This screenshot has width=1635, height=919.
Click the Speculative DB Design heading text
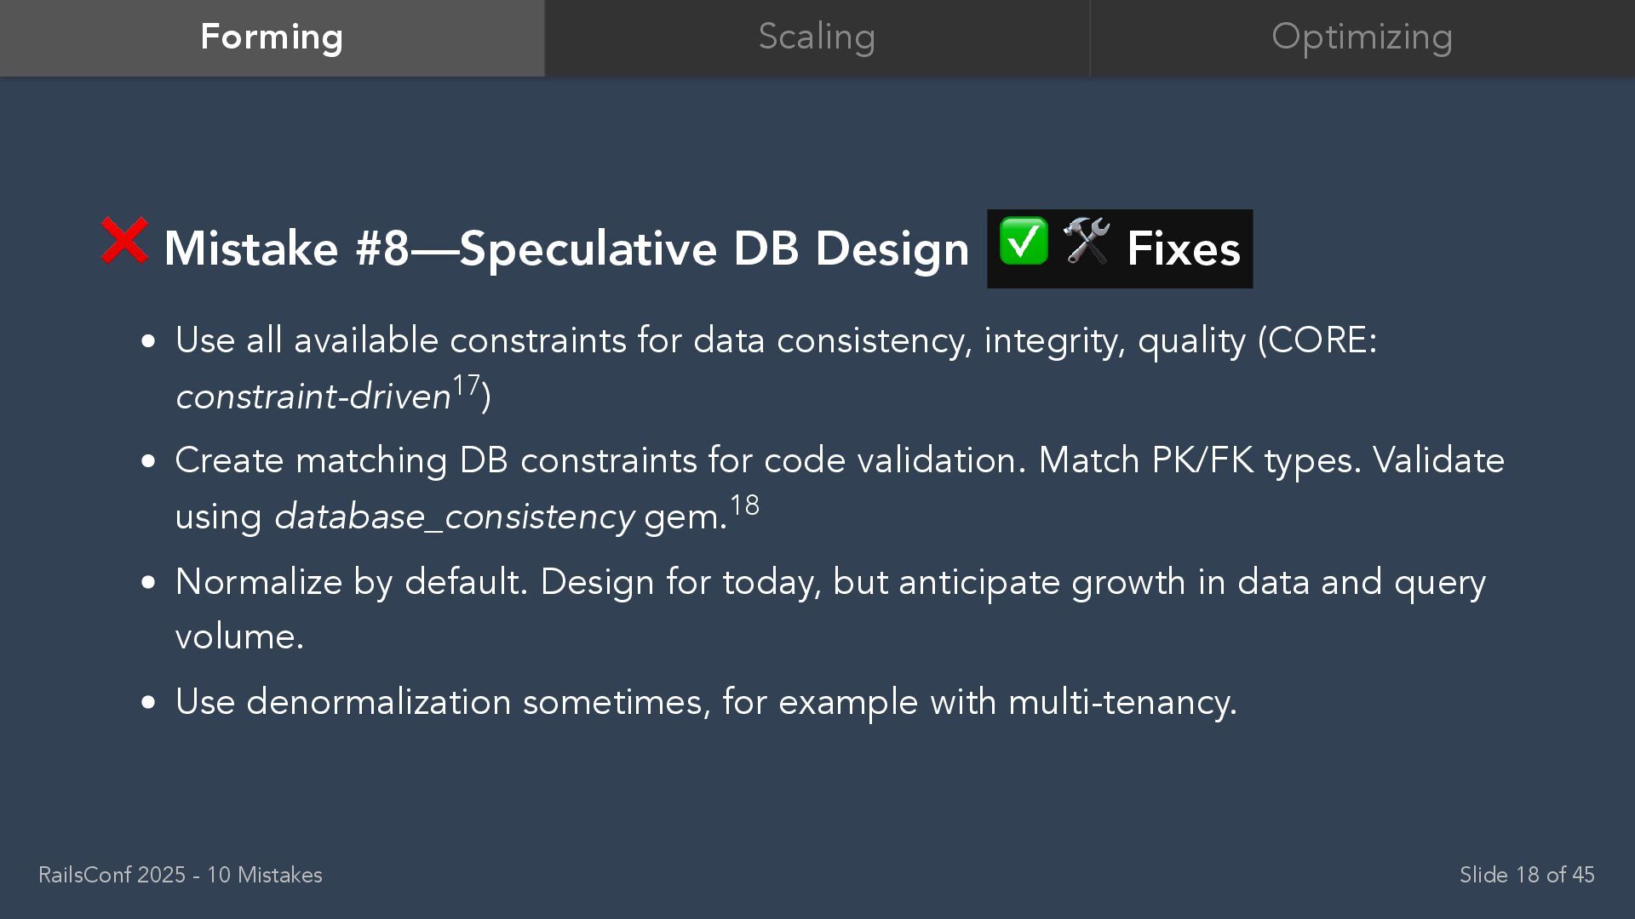tap(714, 248)
